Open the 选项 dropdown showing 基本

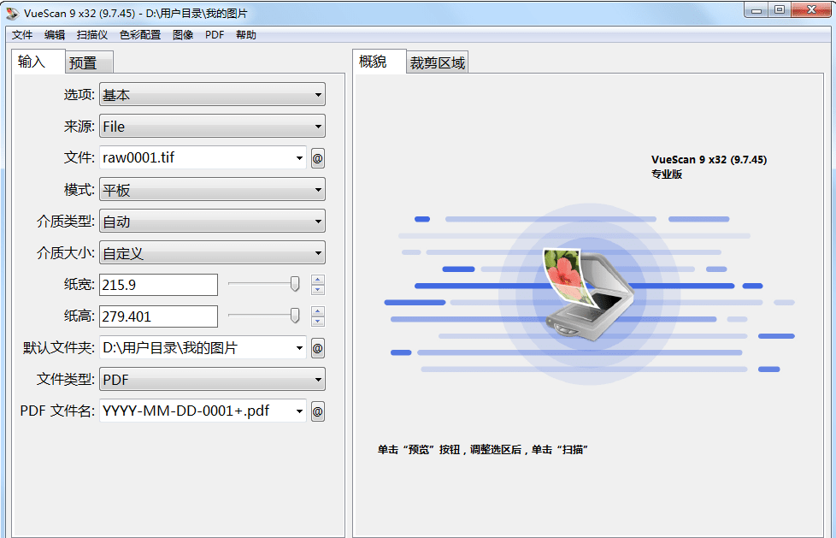point(212,95)
